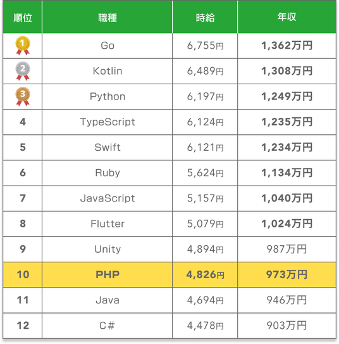
Task: Click the bronze third-place medal icon
Action: tap(23, 96)
